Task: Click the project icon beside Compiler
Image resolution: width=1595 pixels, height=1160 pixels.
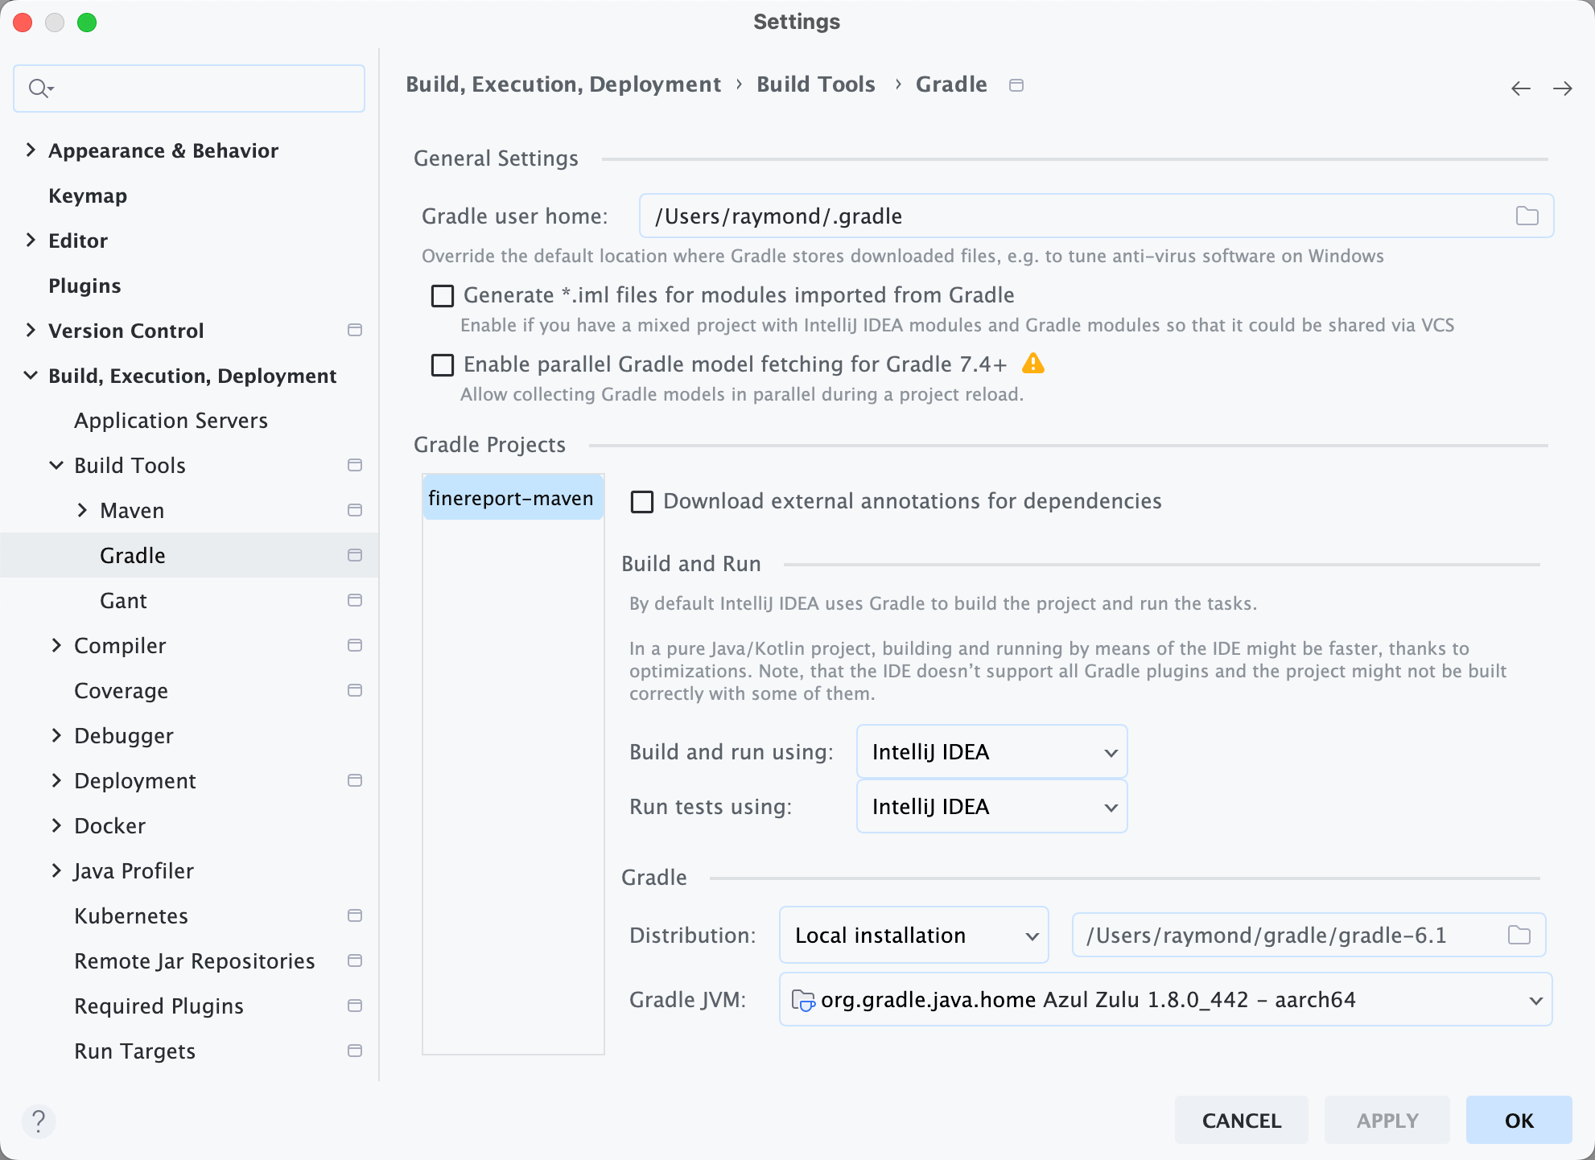Action: click(x=355, y=645)
